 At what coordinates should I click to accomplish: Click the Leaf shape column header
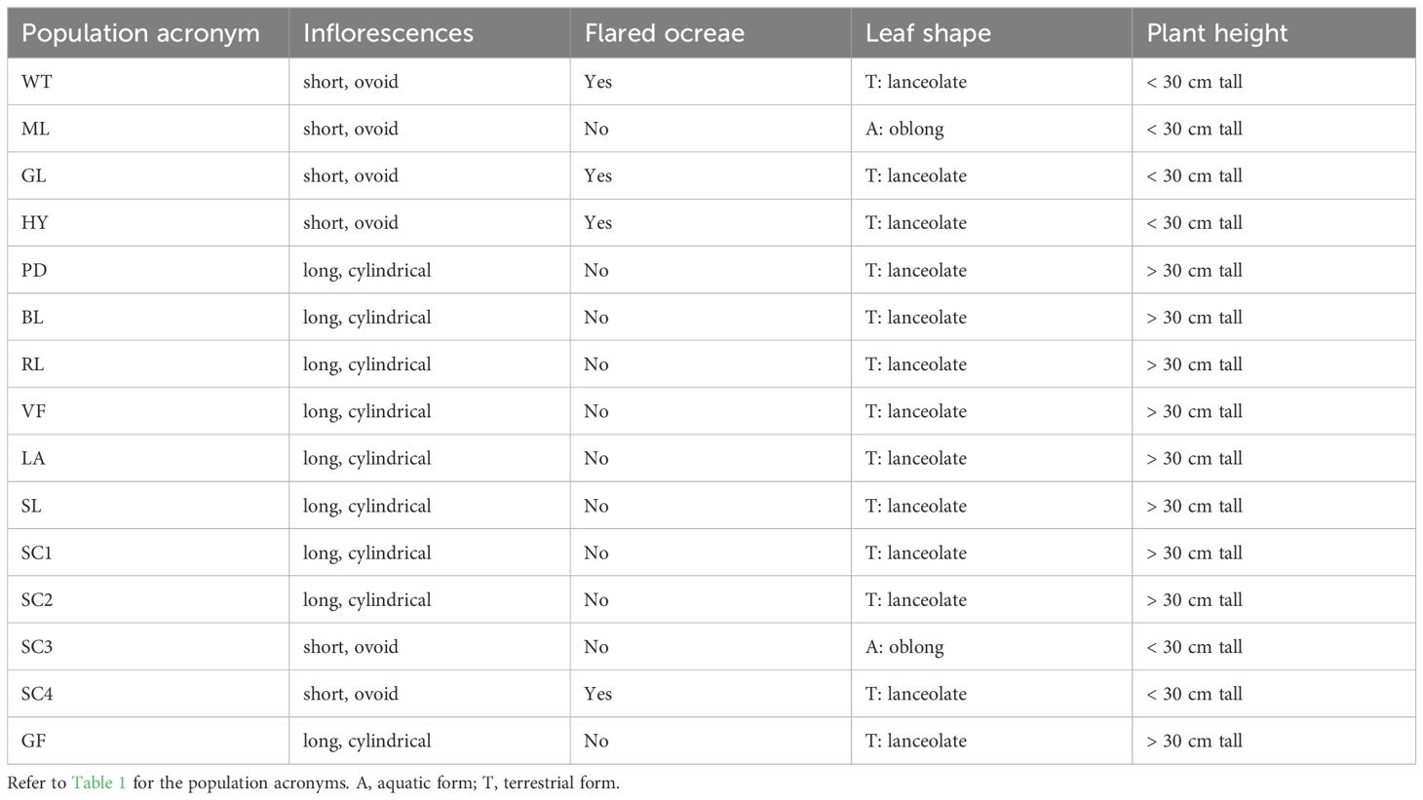click(992, 33)
